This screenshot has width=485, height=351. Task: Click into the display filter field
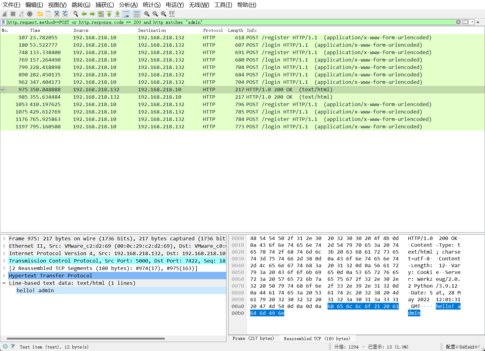[x=231, y=22]
